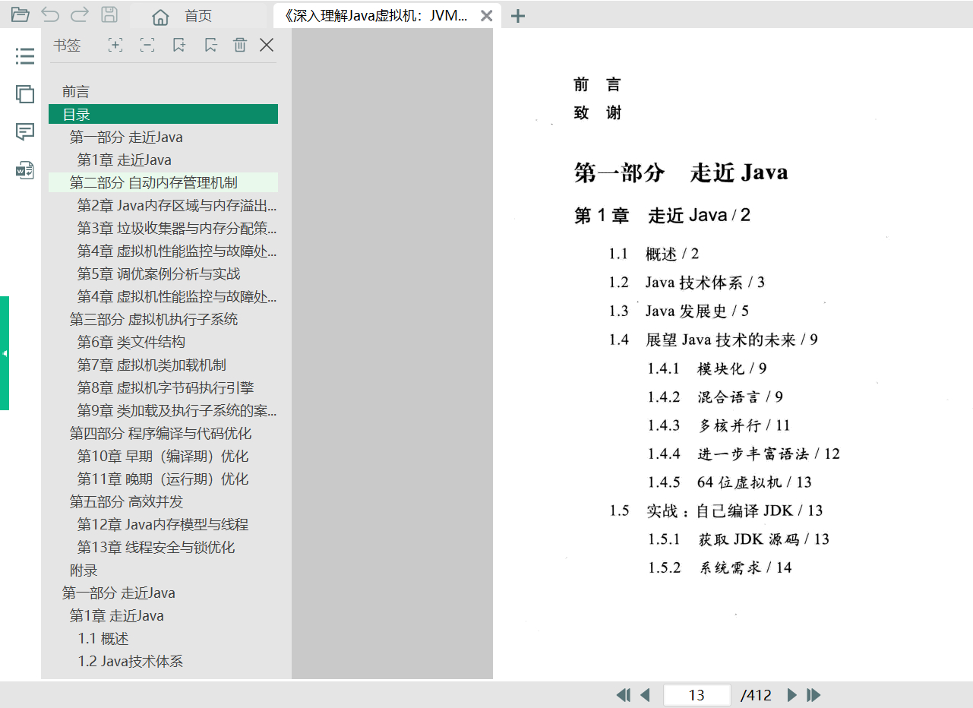Jump to 第6章 类文件结构

pos(131,343)
